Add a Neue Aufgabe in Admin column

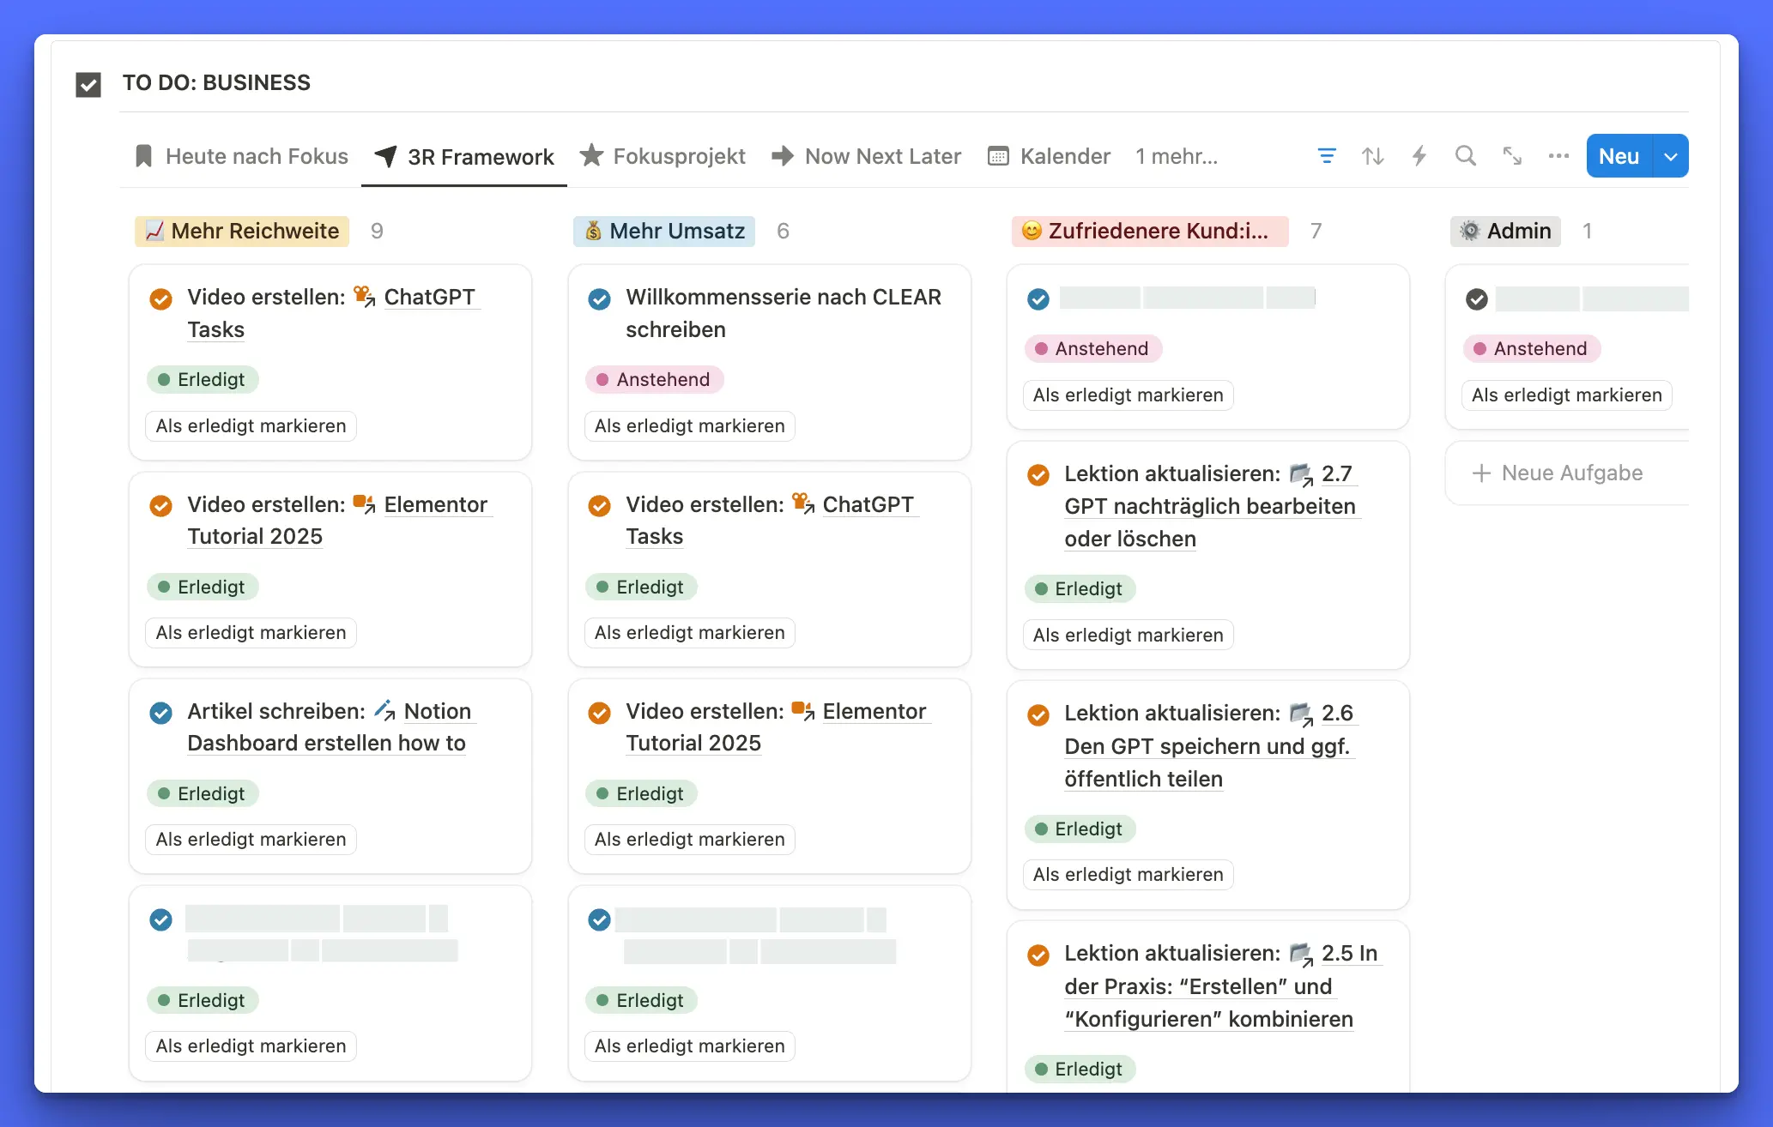tap(1558, 473)
